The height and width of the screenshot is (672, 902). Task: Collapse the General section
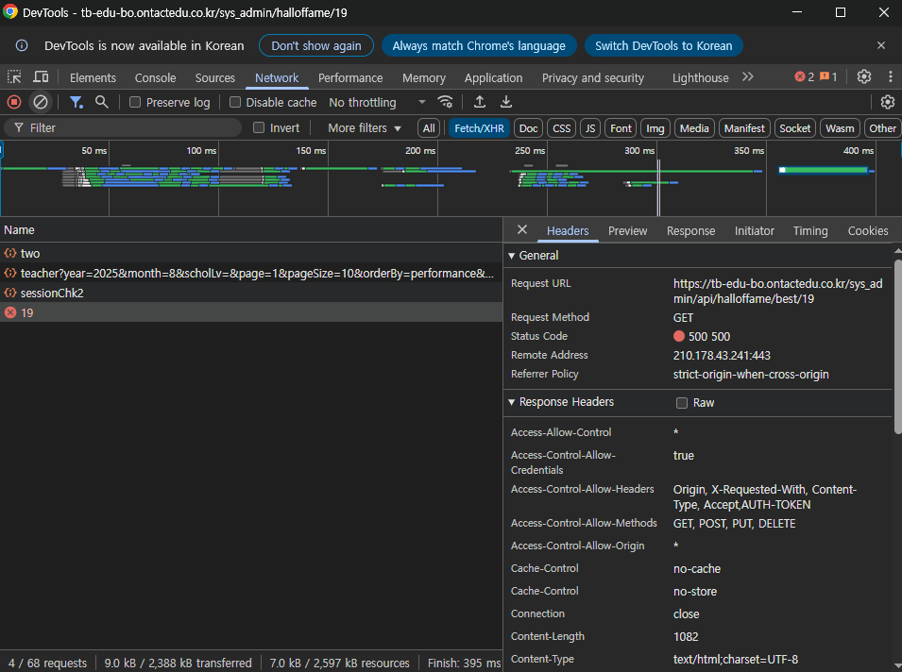click(533, 256)
